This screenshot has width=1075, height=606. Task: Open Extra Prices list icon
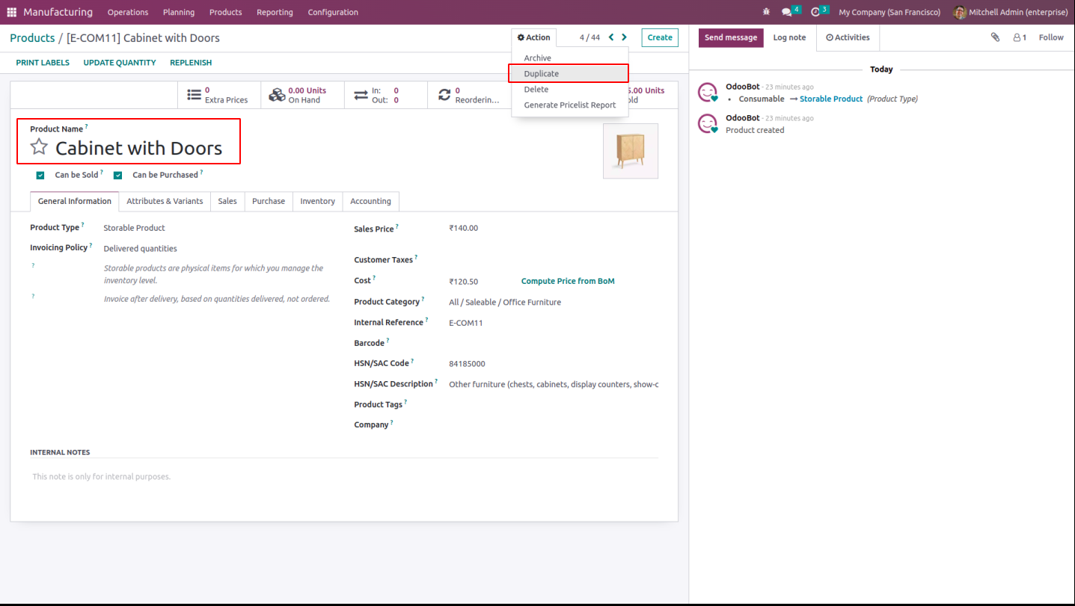pyautogui.click(x=195, y=95)
